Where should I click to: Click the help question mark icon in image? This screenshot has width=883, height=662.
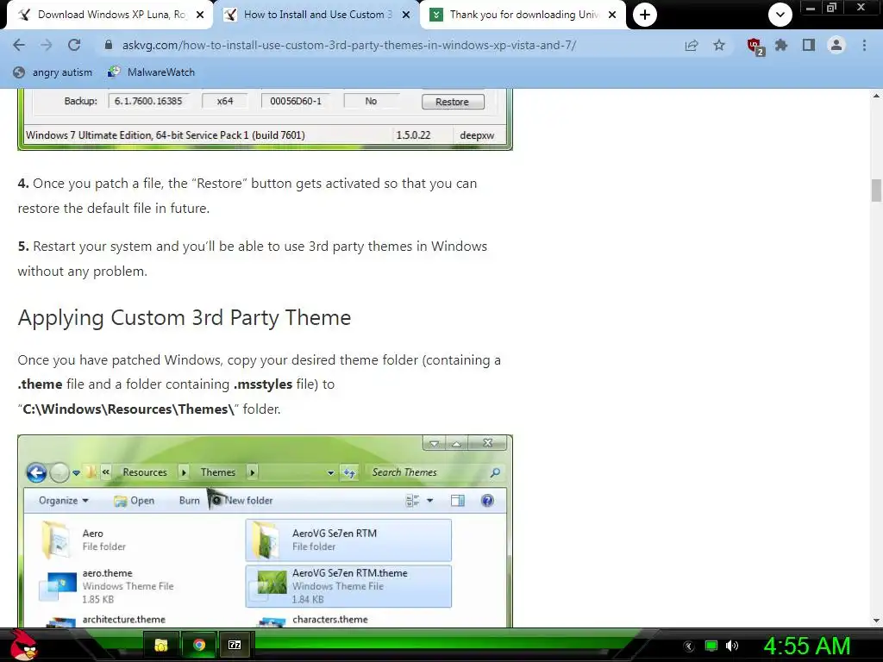487,501
